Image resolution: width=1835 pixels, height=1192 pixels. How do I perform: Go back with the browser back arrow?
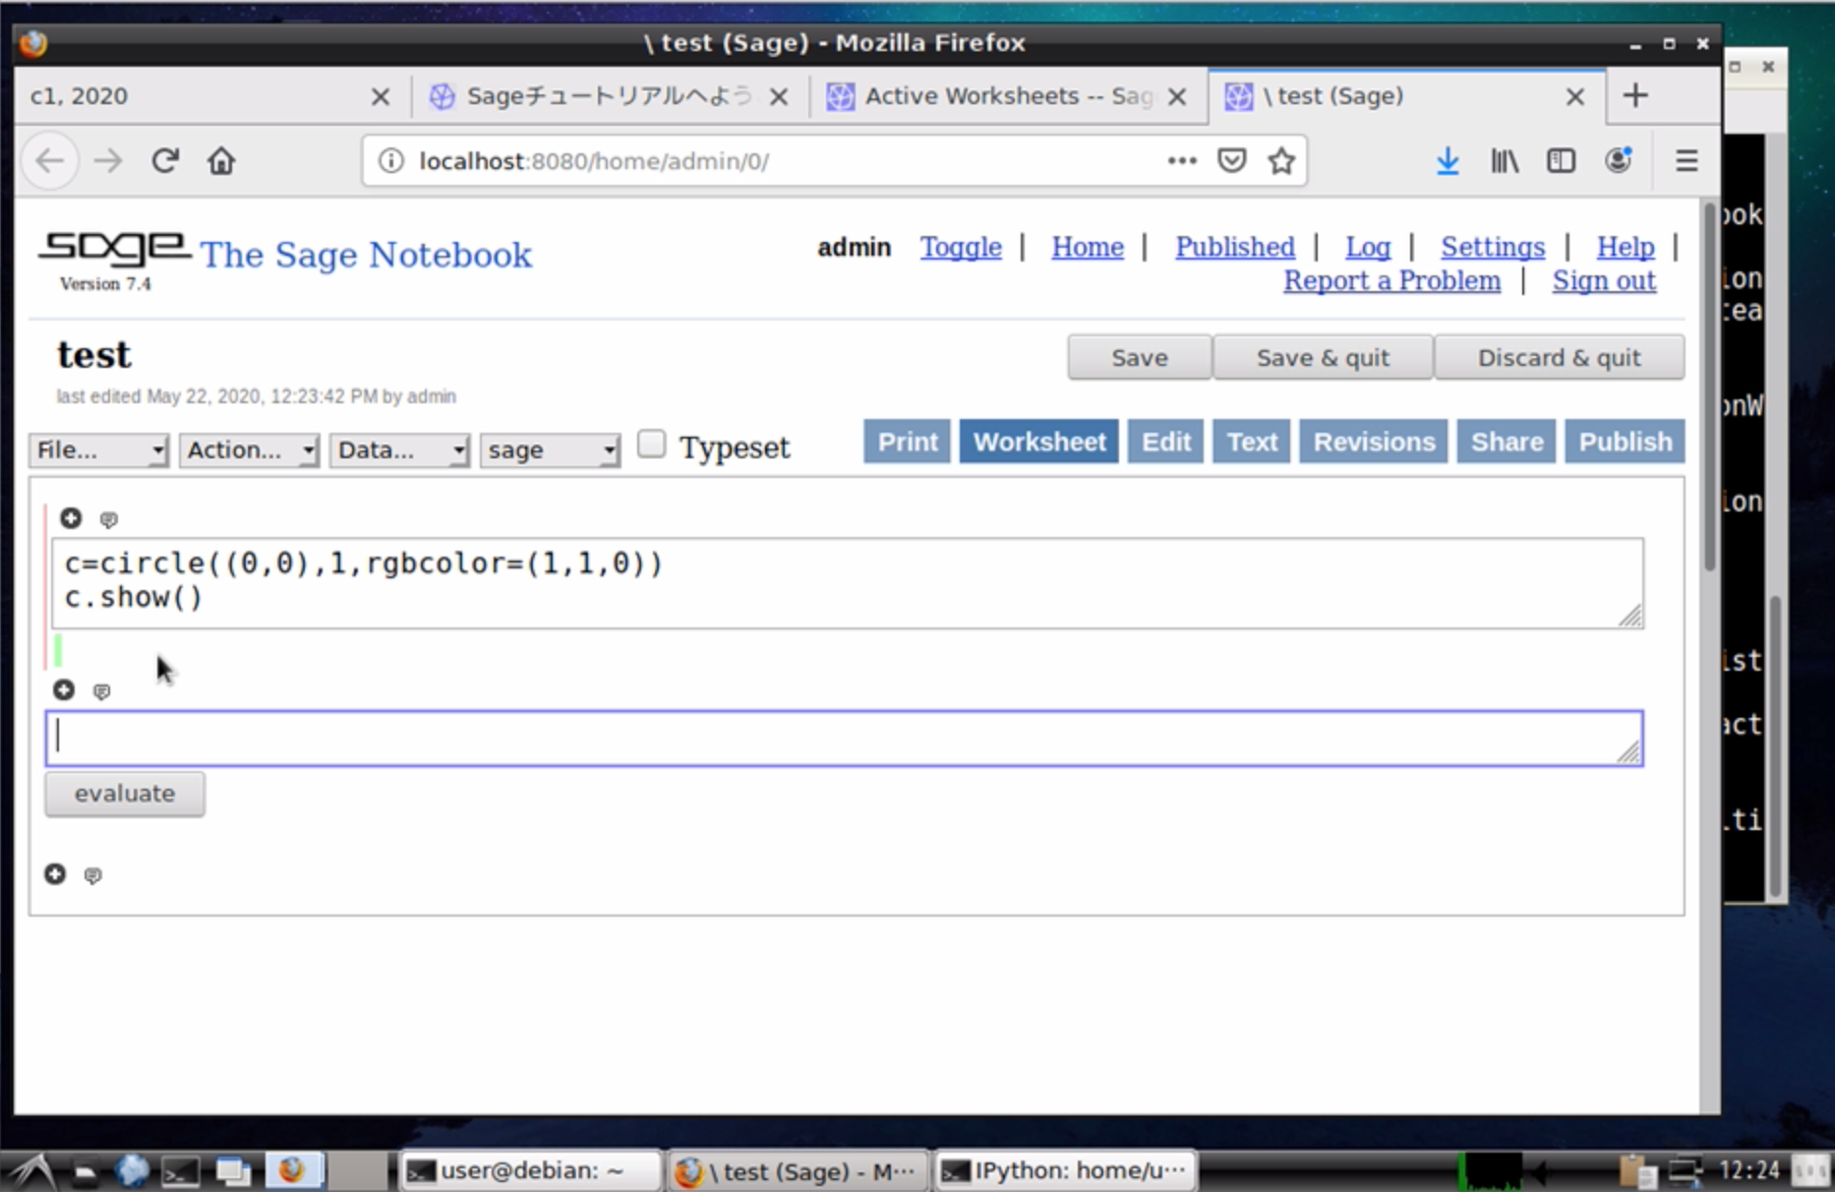[x=50, y=160]
